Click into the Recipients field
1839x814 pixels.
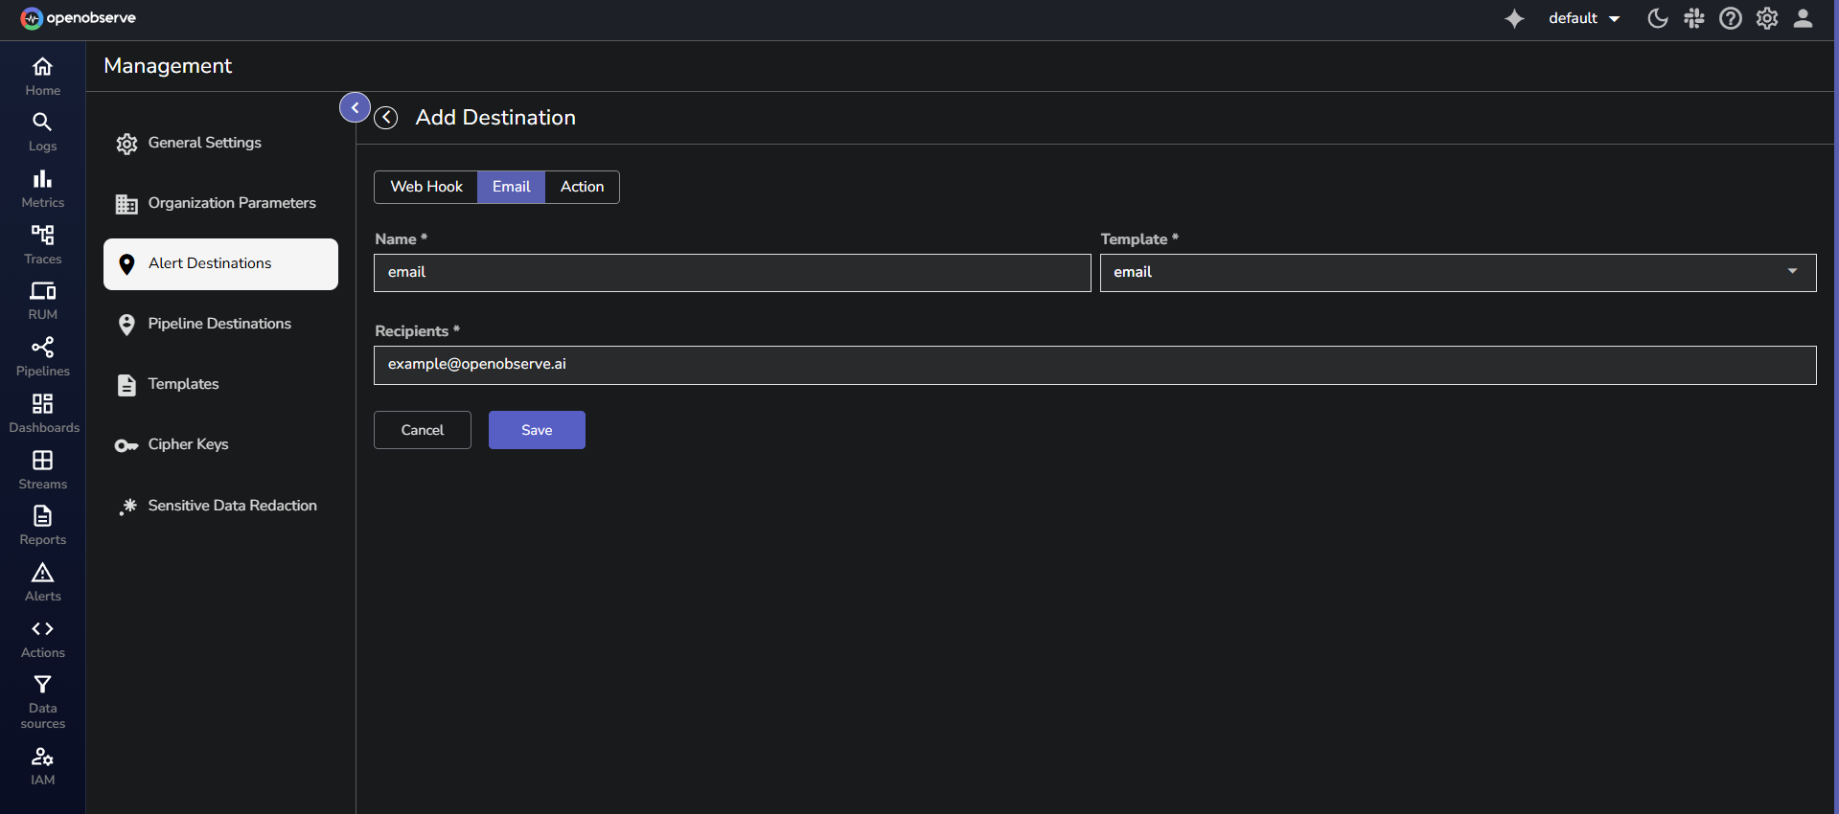[x=1094, y=365]
